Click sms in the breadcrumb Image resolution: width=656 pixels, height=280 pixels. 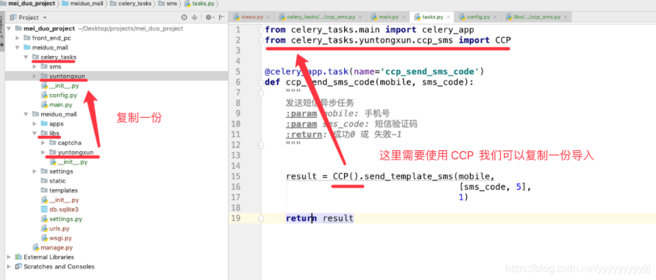[169, 4]
